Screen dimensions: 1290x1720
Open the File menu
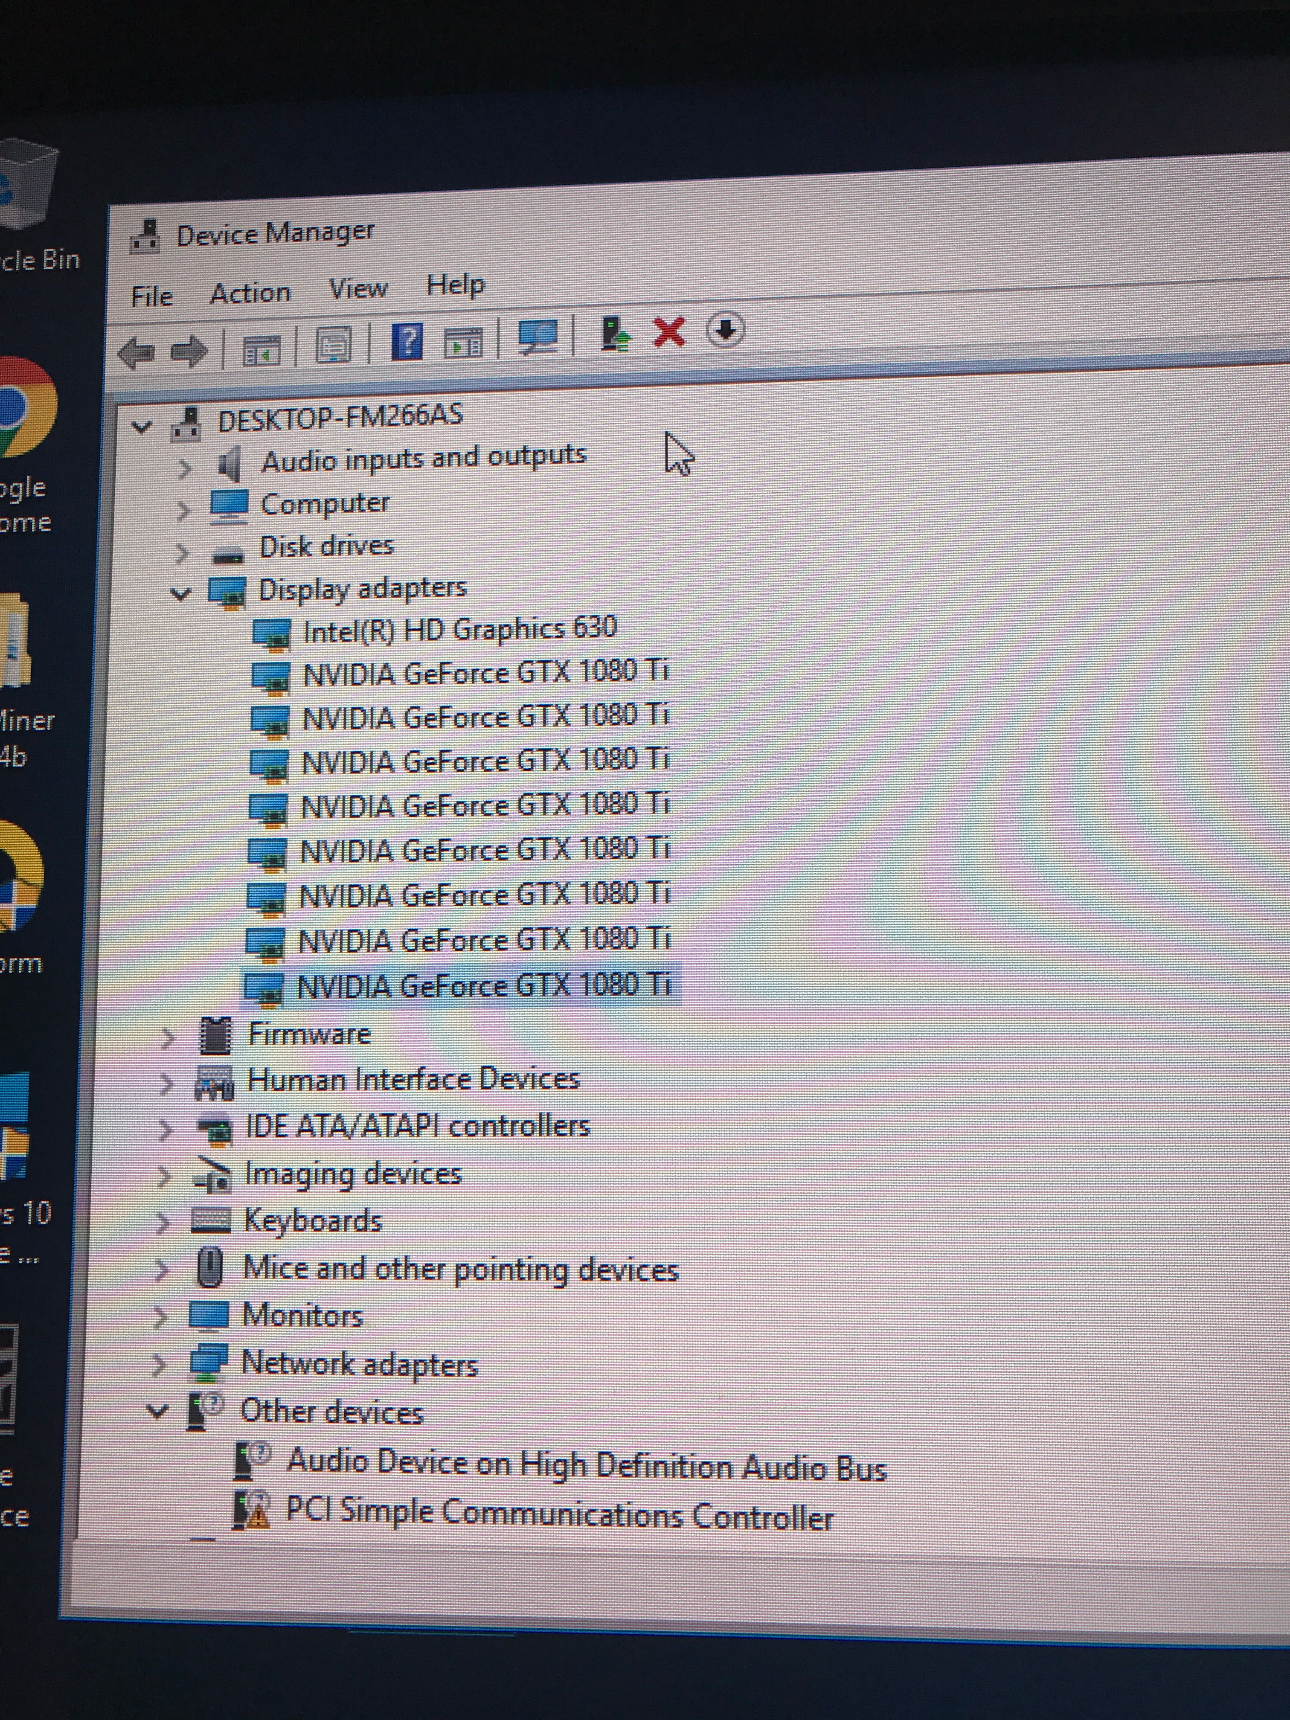pos(151,296)
